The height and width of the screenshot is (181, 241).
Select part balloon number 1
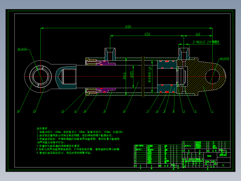click(x=212, y=111)
